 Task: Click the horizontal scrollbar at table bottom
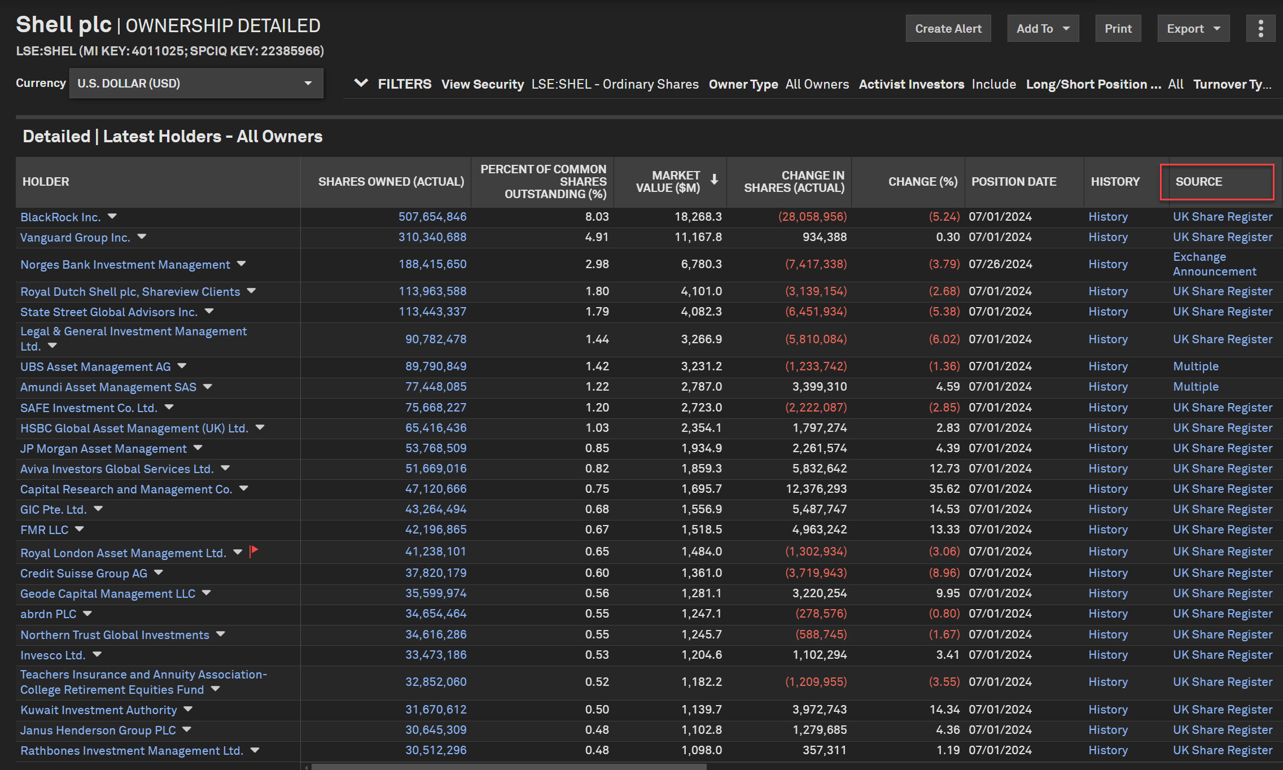[508, 767]
